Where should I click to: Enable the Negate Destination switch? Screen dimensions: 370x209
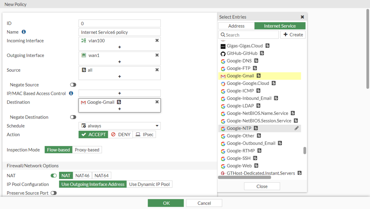tap(73, 117)
